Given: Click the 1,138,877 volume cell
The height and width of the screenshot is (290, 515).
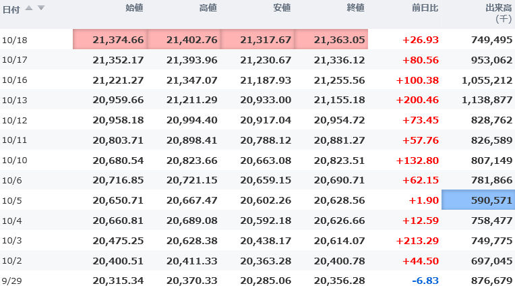Looking at the screenshot, I should click(x=487, y=100).
